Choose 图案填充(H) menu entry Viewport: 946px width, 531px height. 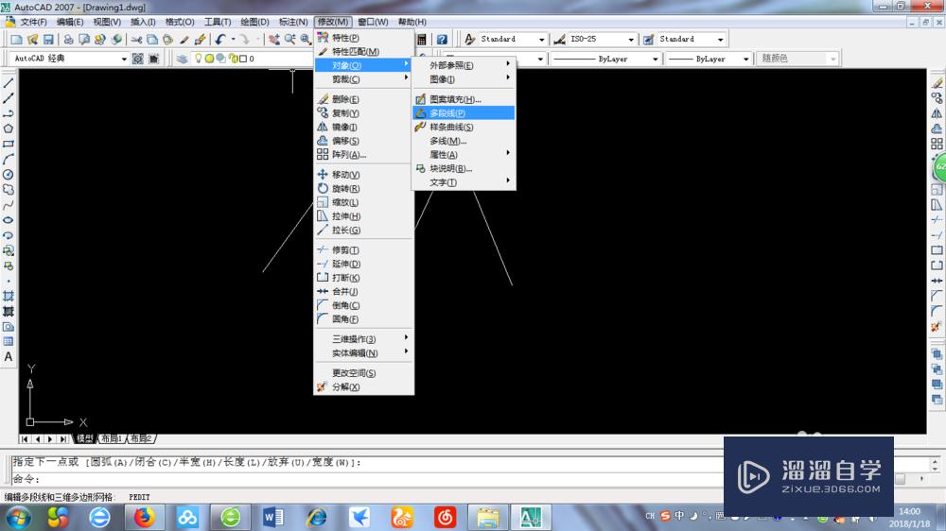coord(464,99)
